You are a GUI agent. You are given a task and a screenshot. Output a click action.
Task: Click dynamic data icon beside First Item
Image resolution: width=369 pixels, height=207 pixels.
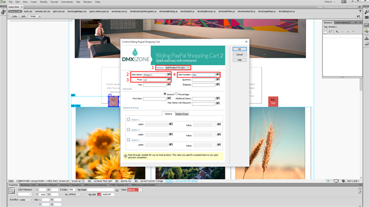(x=169, y=98)
